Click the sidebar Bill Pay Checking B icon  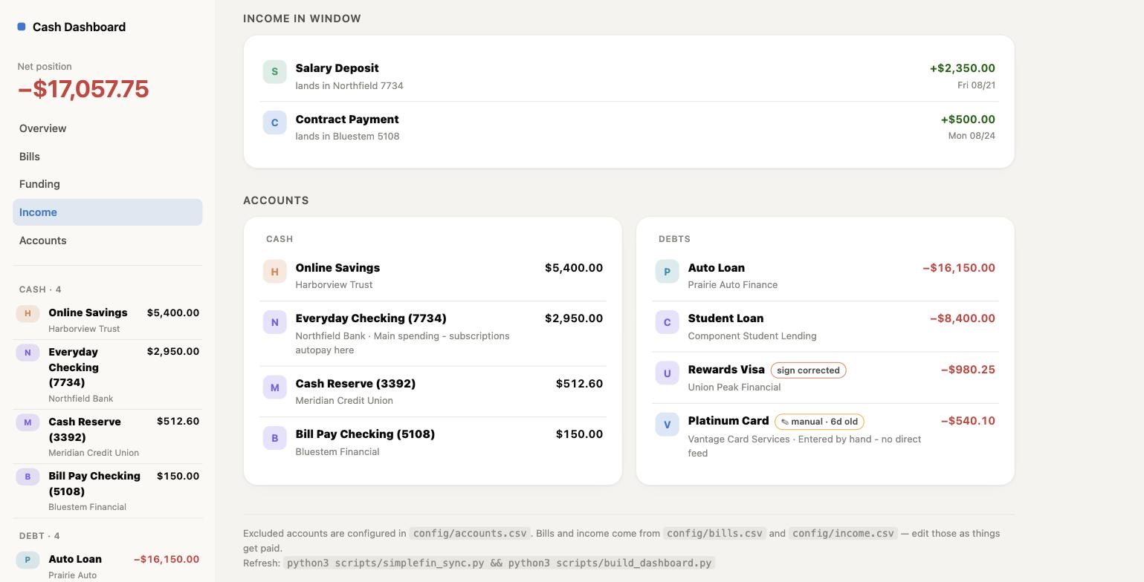(28, 477)
